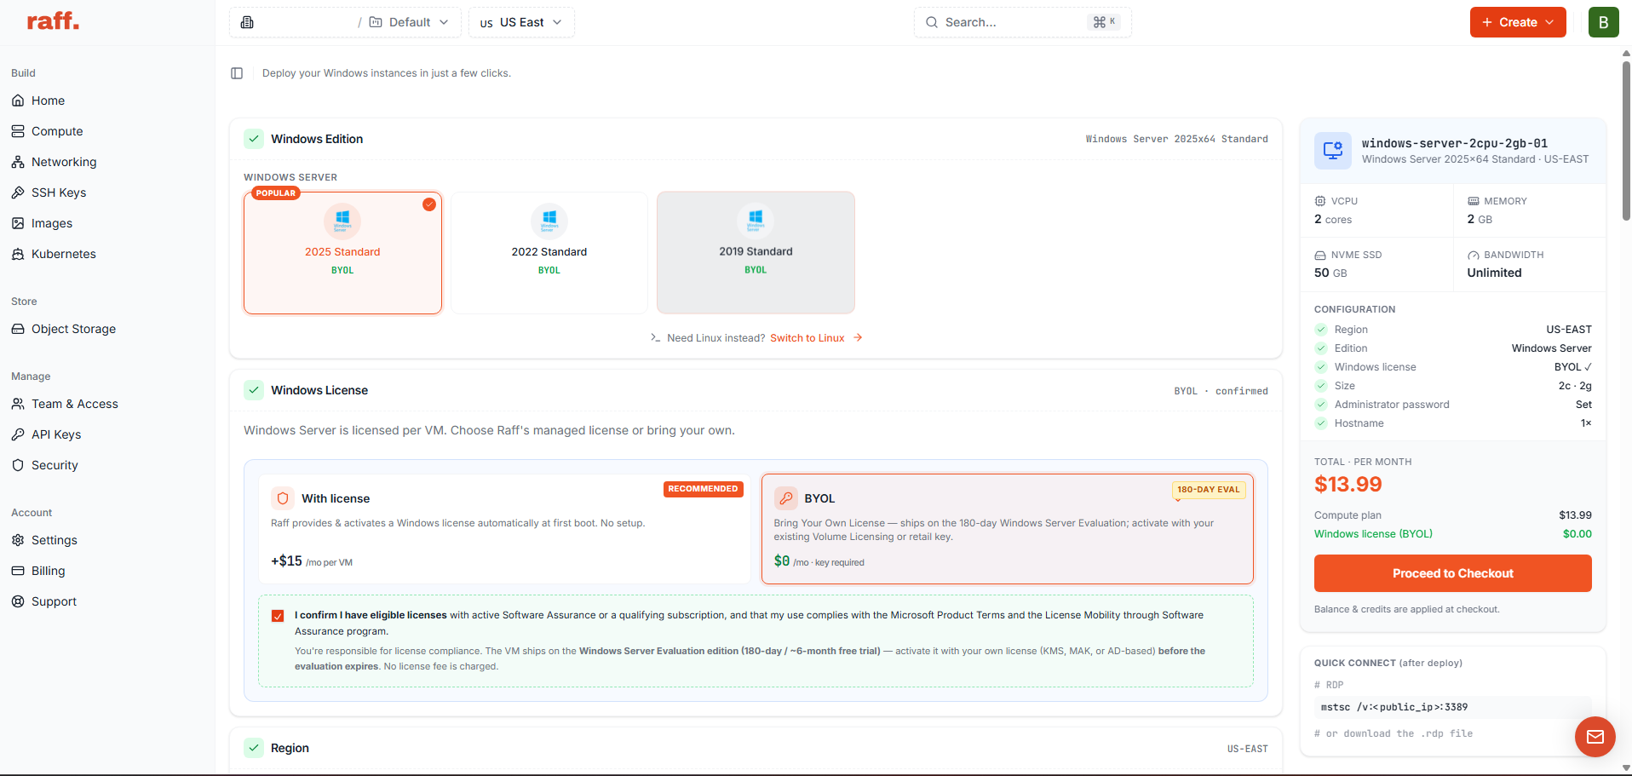Click the 'BYOL · confirmed' status text
This screenshot has height=776, width=1632.
tap(1221, 391)
